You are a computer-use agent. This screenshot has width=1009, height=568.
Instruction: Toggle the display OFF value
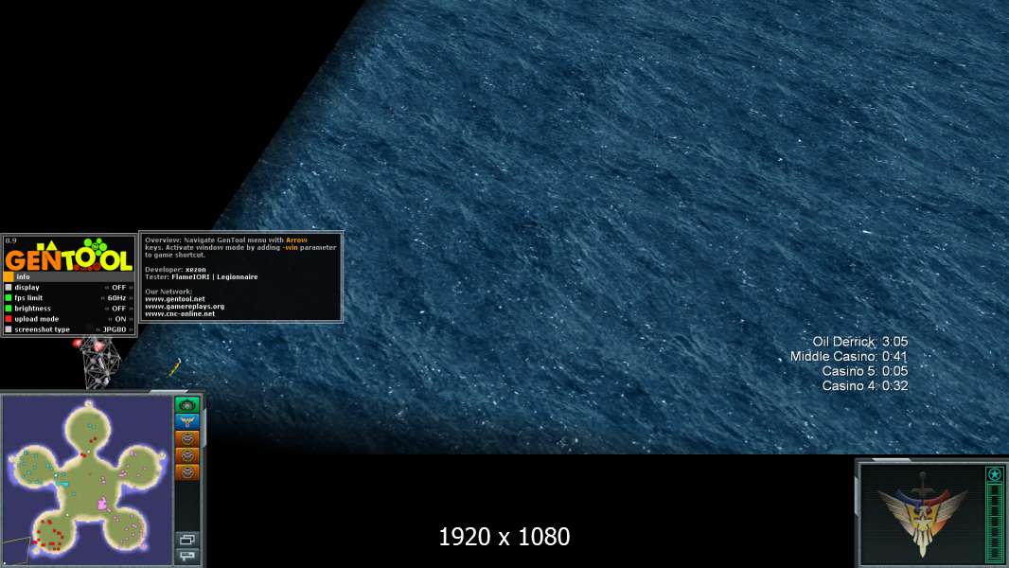(119, 288)
